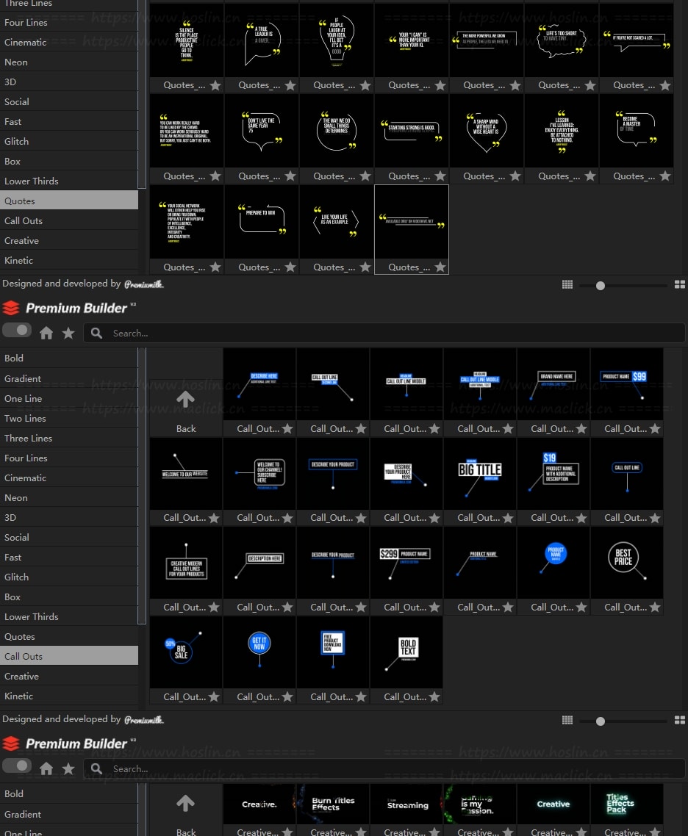Pick the $19 product name call out thumbnail
Image resolution: width=688 pixels, height=836 pixels.
click(553, 473)
